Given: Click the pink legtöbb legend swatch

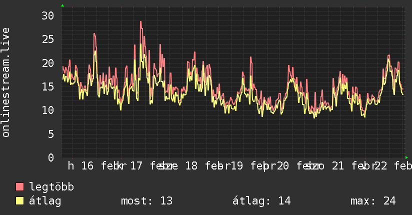Looking at the screenshot, I should (19, 186).
